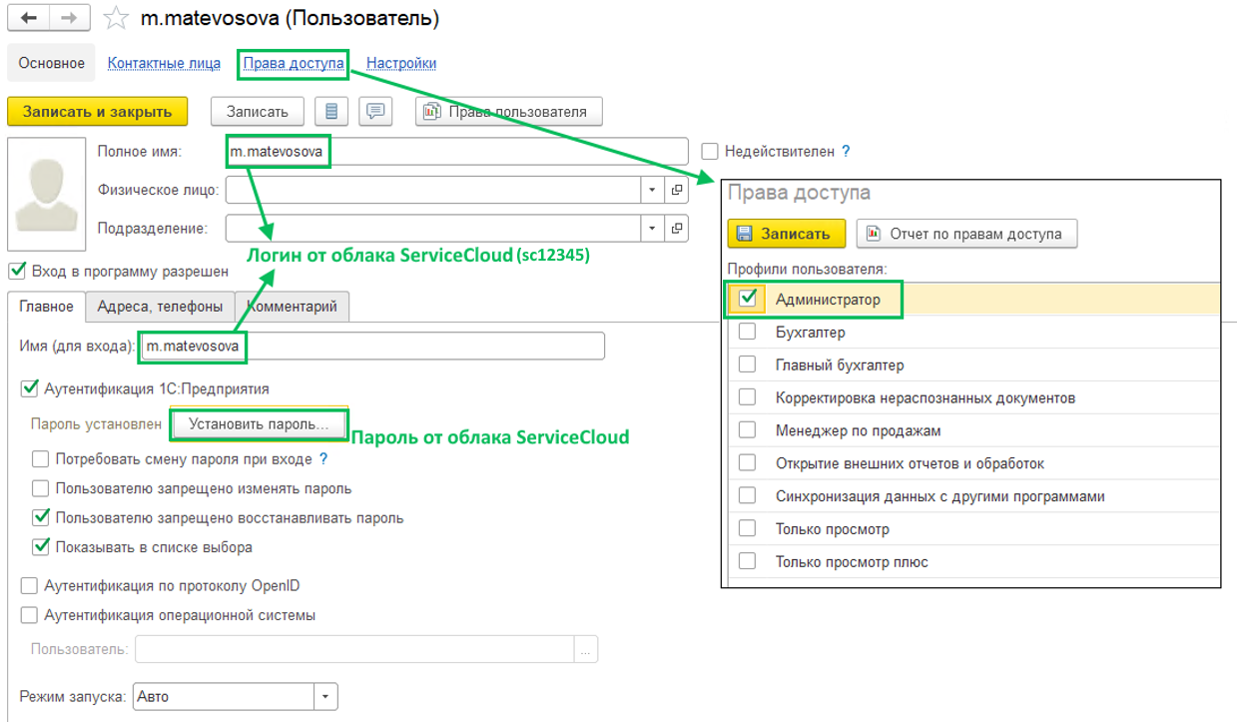Viewport: 1237px width, 722px height.
Task: Click the help question mark near Недействителен
Action: [x=846, y=152]
